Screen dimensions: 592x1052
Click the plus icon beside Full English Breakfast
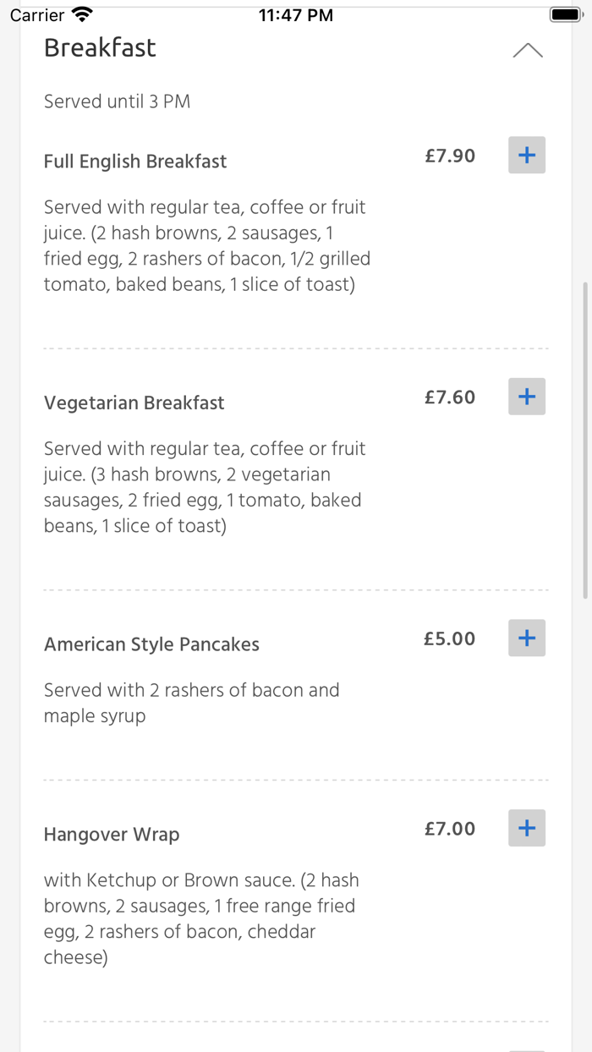point(526,155)
